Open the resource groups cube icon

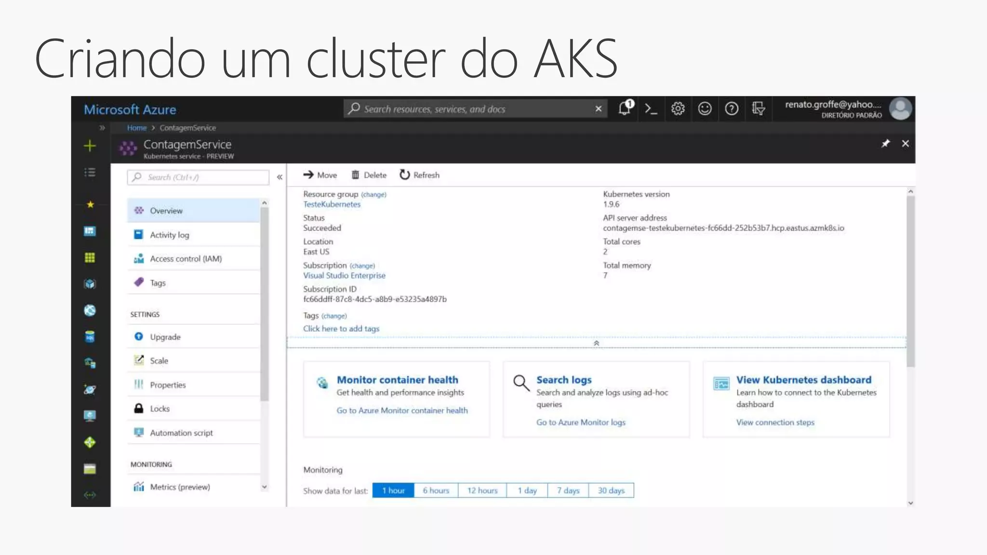click(90, 284)
